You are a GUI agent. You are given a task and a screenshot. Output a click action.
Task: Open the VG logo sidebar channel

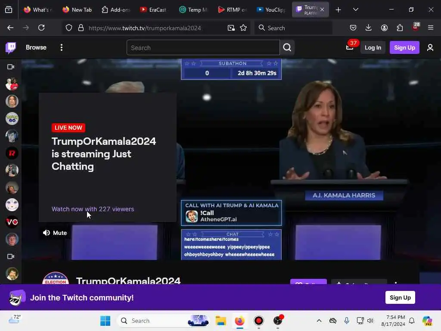point(12,222)
